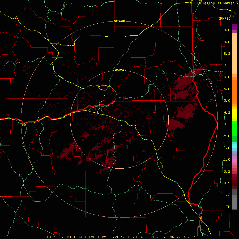Click the '50 NMI' range ring label
This screenshot has width=239, height=239.
click(x=119, y=70)
